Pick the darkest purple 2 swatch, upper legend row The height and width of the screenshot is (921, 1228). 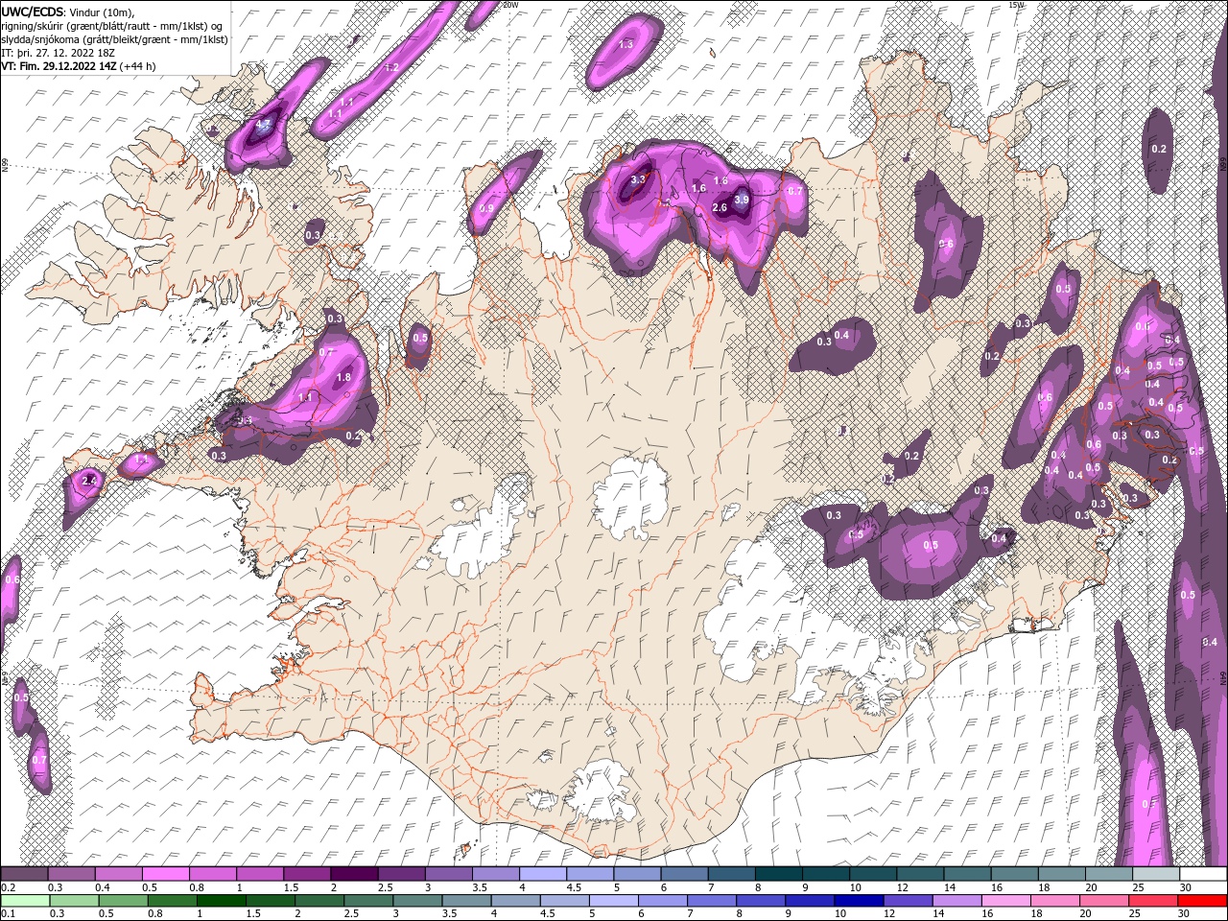(x=353, y=874)
